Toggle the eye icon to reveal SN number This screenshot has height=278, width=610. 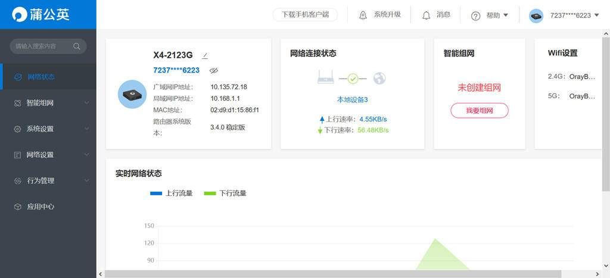click(214, 70)
